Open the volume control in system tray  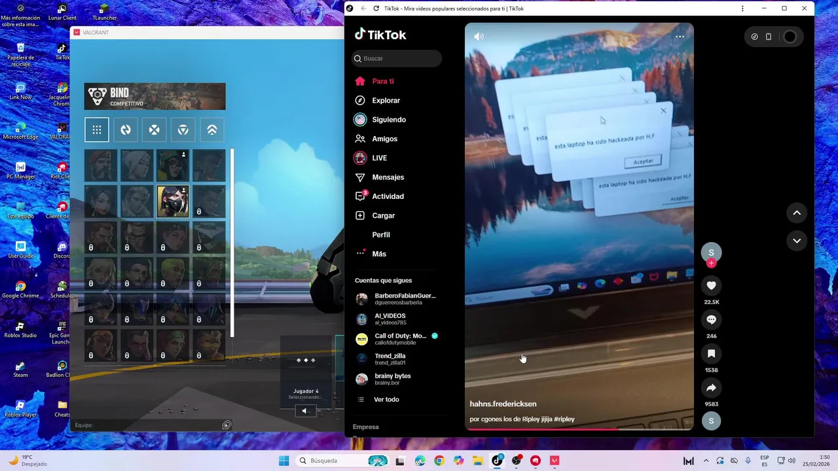(x=792, y=461)
